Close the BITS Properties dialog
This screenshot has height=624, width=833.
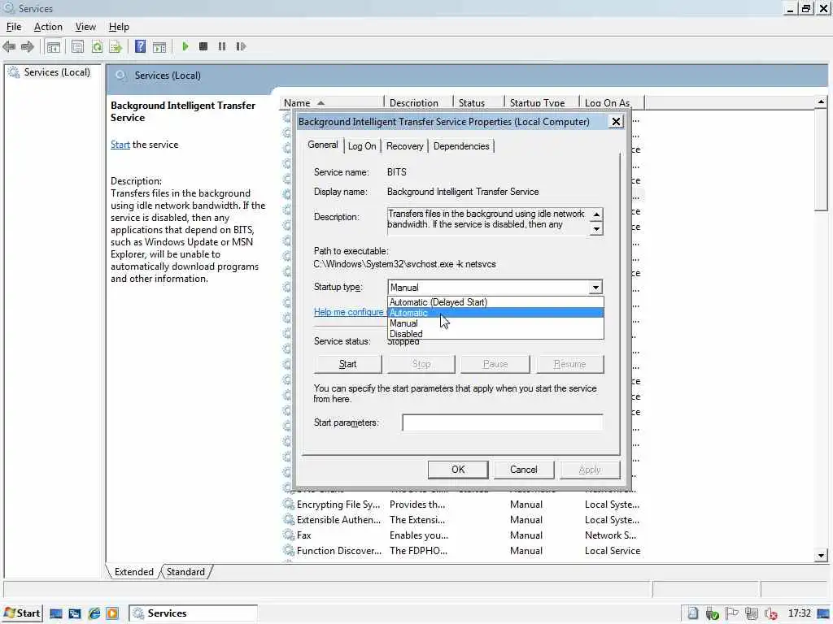(616, 122)
